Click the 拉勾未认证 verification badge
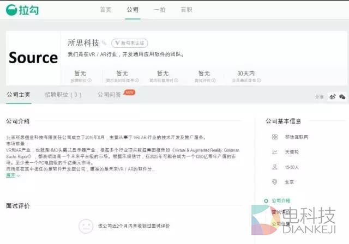This screenshot has width=349, height=244. [130, 43]
